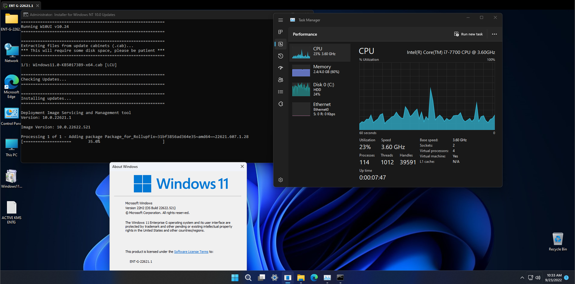This screenshot has height=284, width=575.
Task: Open network icon in system tray
Action: tap(531, 277)
